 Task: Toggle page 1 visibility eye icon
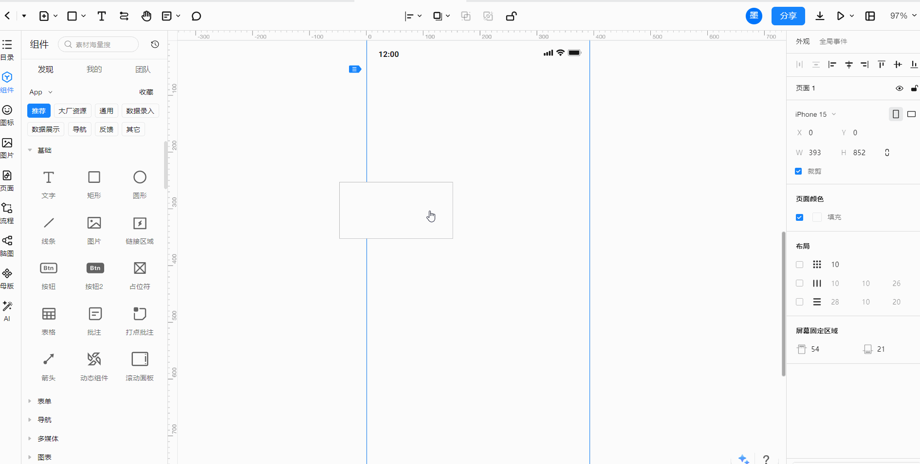899,88
